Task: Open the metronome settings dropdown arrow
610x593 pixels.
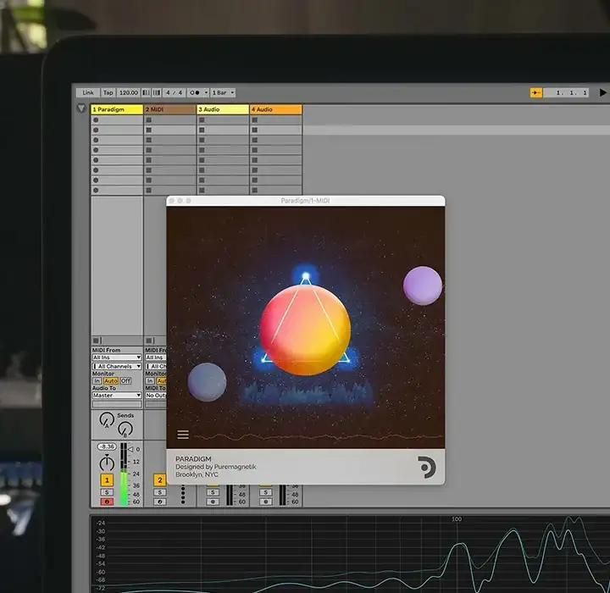Action: pos(206,92)
